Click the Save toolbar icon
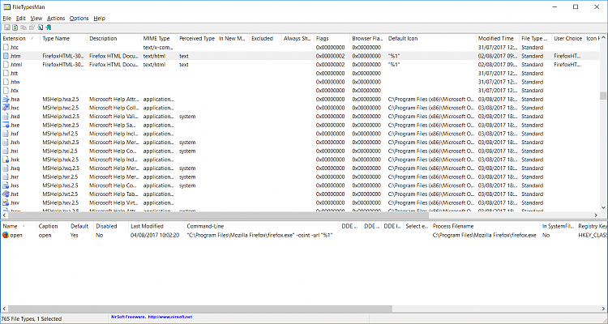The height and width of the screenshot is (324, 608). 6,28
